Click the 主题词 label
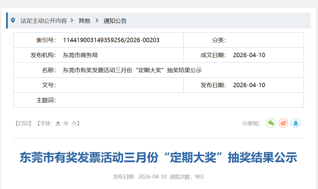 click(46, 100)
